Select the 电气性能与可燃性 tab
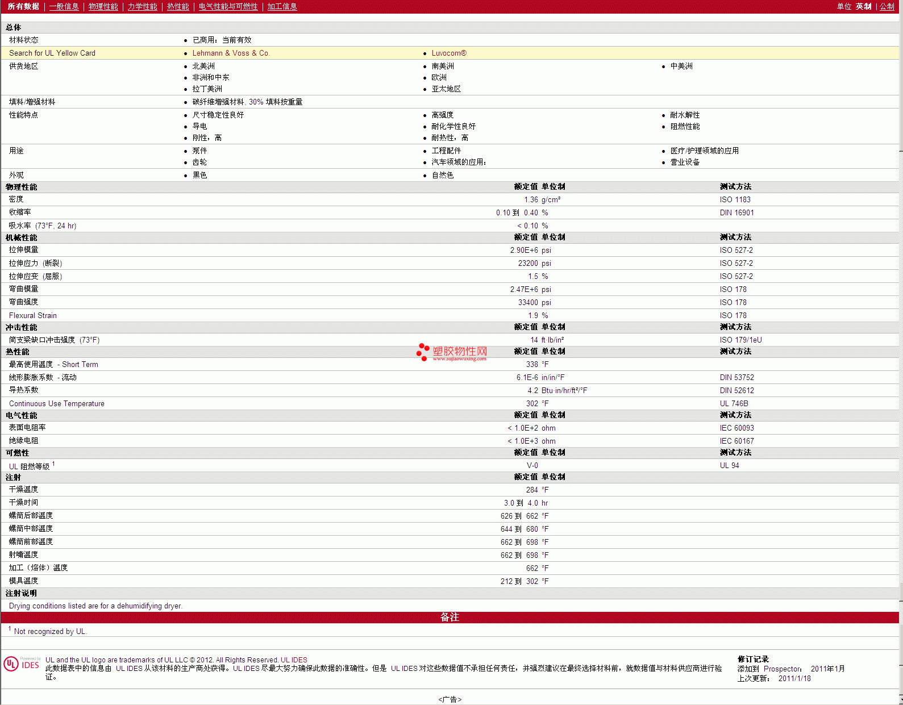This screenshot has width=903, height=705. (228, 7)
